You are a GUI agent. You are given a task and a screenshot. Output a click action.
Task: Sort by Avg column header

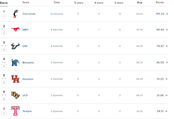[139, 3]
